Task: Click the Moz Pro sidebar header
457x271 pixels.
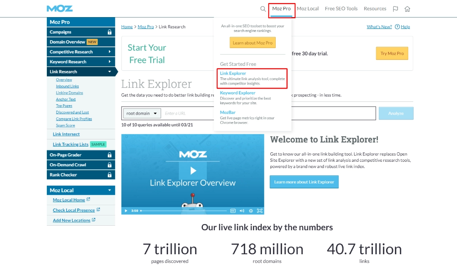Action: coord(81,22)
